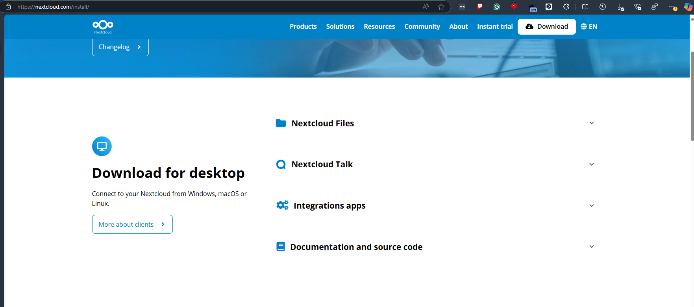The image size is (694, 307).
Task: Expand the Nextcloud Files section chevron
Action: click(x=592, y=123)
